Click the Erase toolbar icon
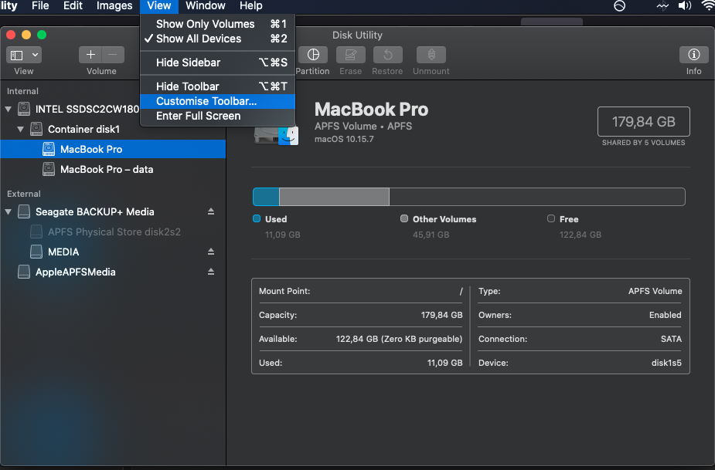715x470 pixels. pos(351,55)
